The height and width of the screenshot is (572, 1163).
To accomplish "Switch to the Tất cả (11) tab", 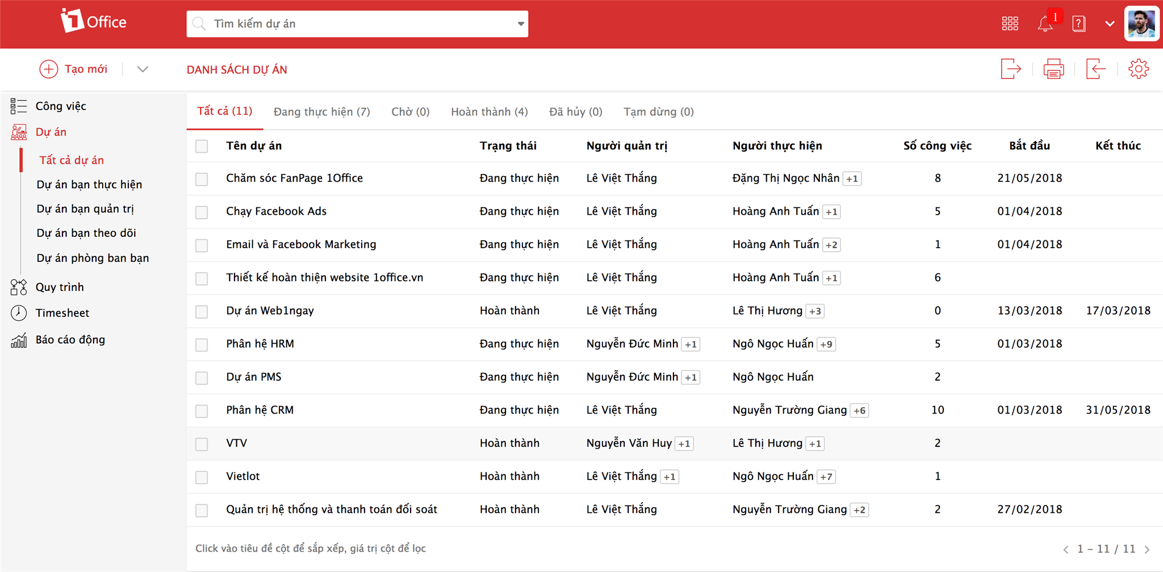I will point(225,111).
